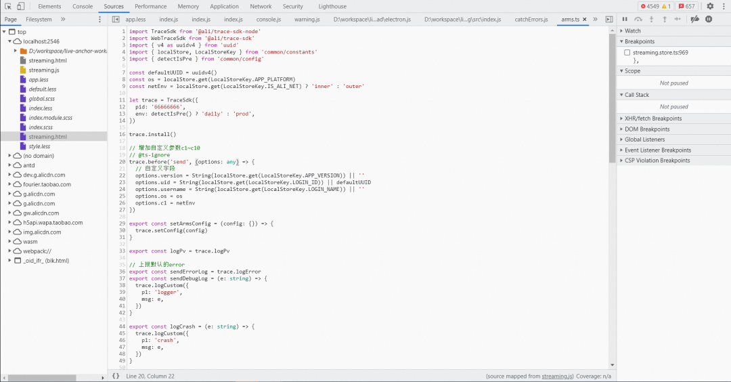
Task: Expand the webpack:// node
Action: 9,251
